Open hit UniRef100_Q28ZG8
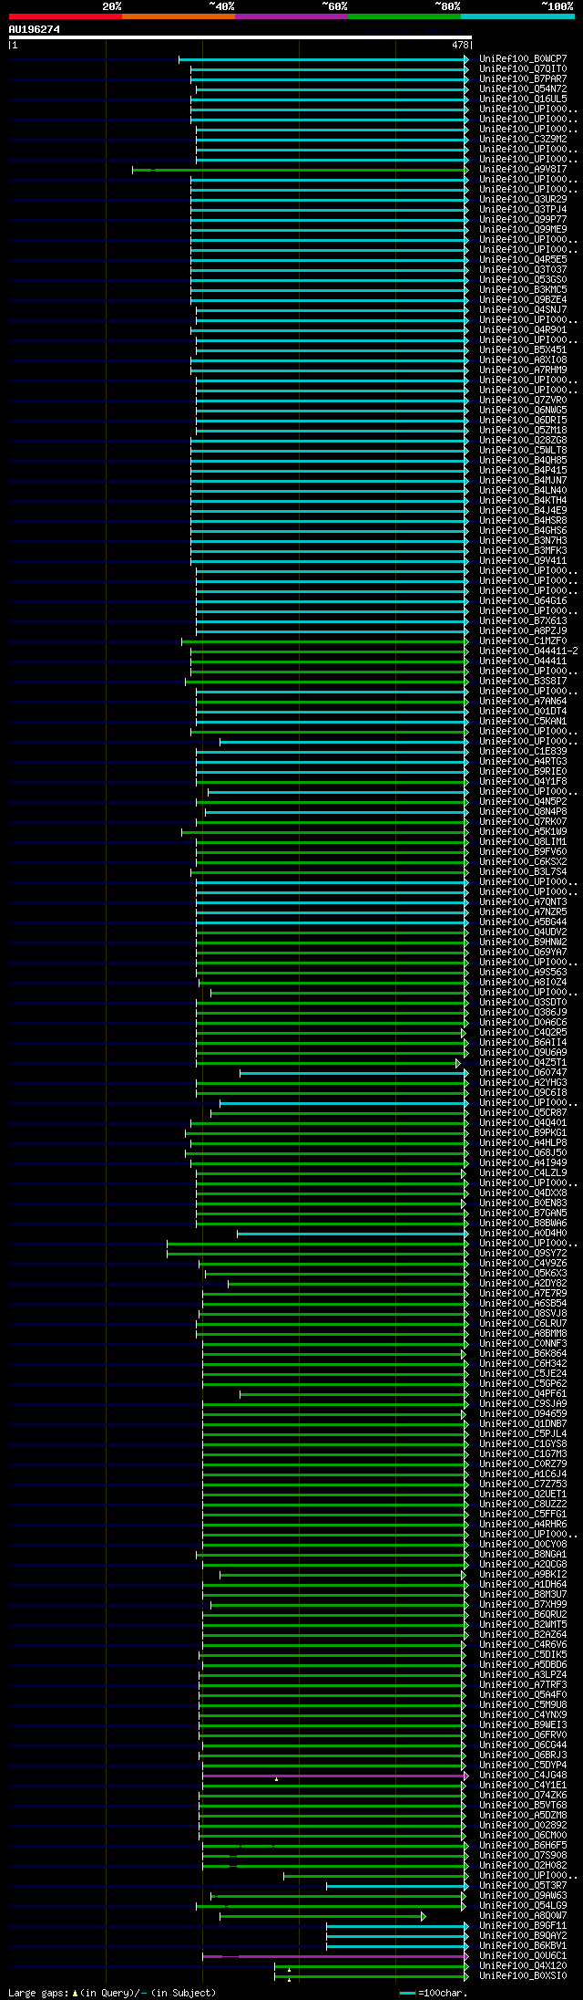 523,441
